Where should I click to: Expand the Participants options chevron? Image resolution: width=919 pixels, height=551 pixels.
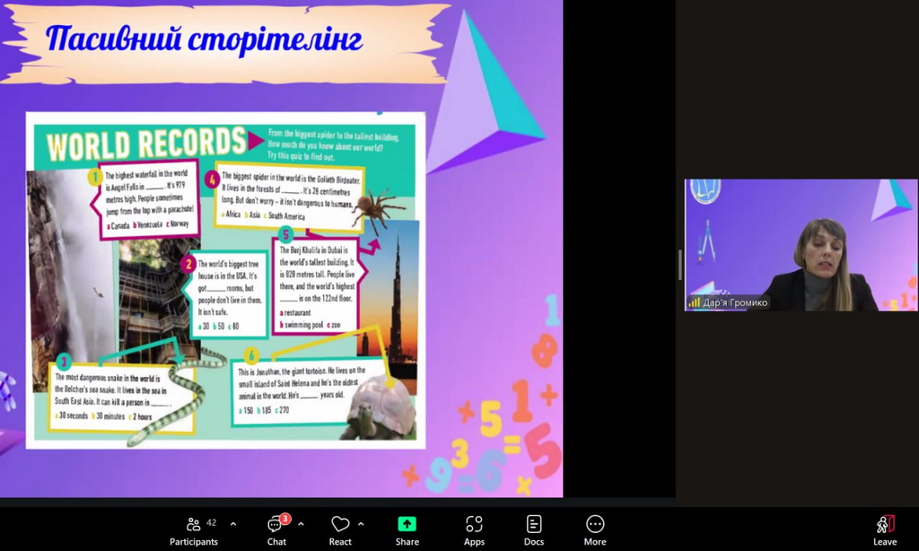233,524
